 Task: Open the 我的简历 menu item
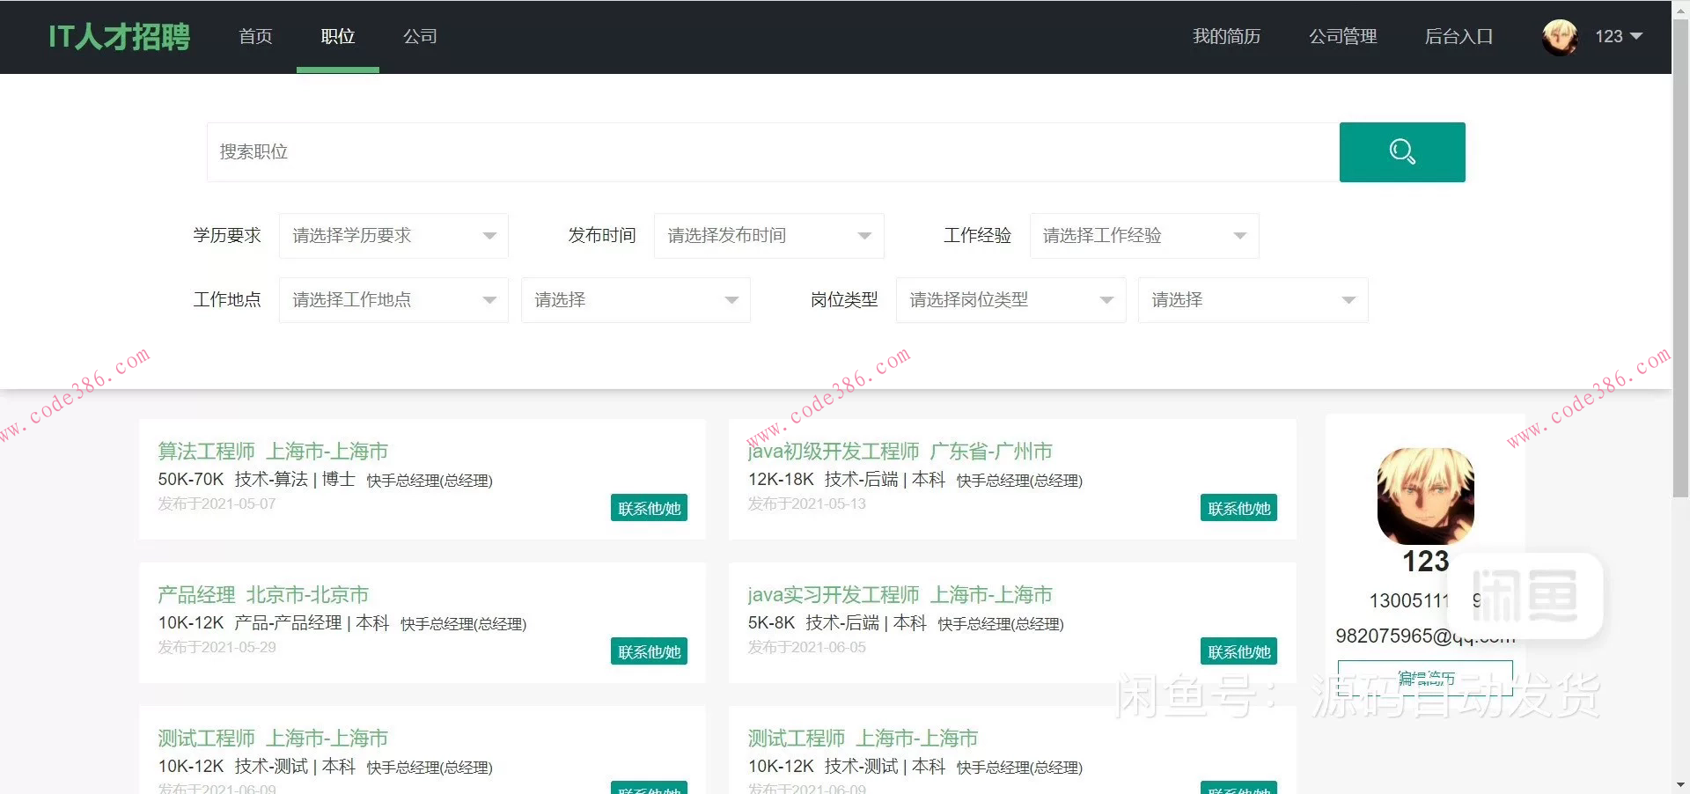point(1225,37)
